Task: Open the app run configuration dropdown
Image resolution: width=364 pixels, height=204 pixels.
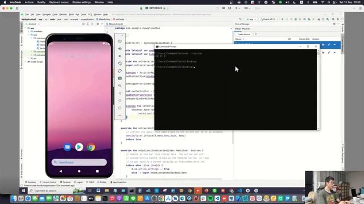Action: click(251, 19)
